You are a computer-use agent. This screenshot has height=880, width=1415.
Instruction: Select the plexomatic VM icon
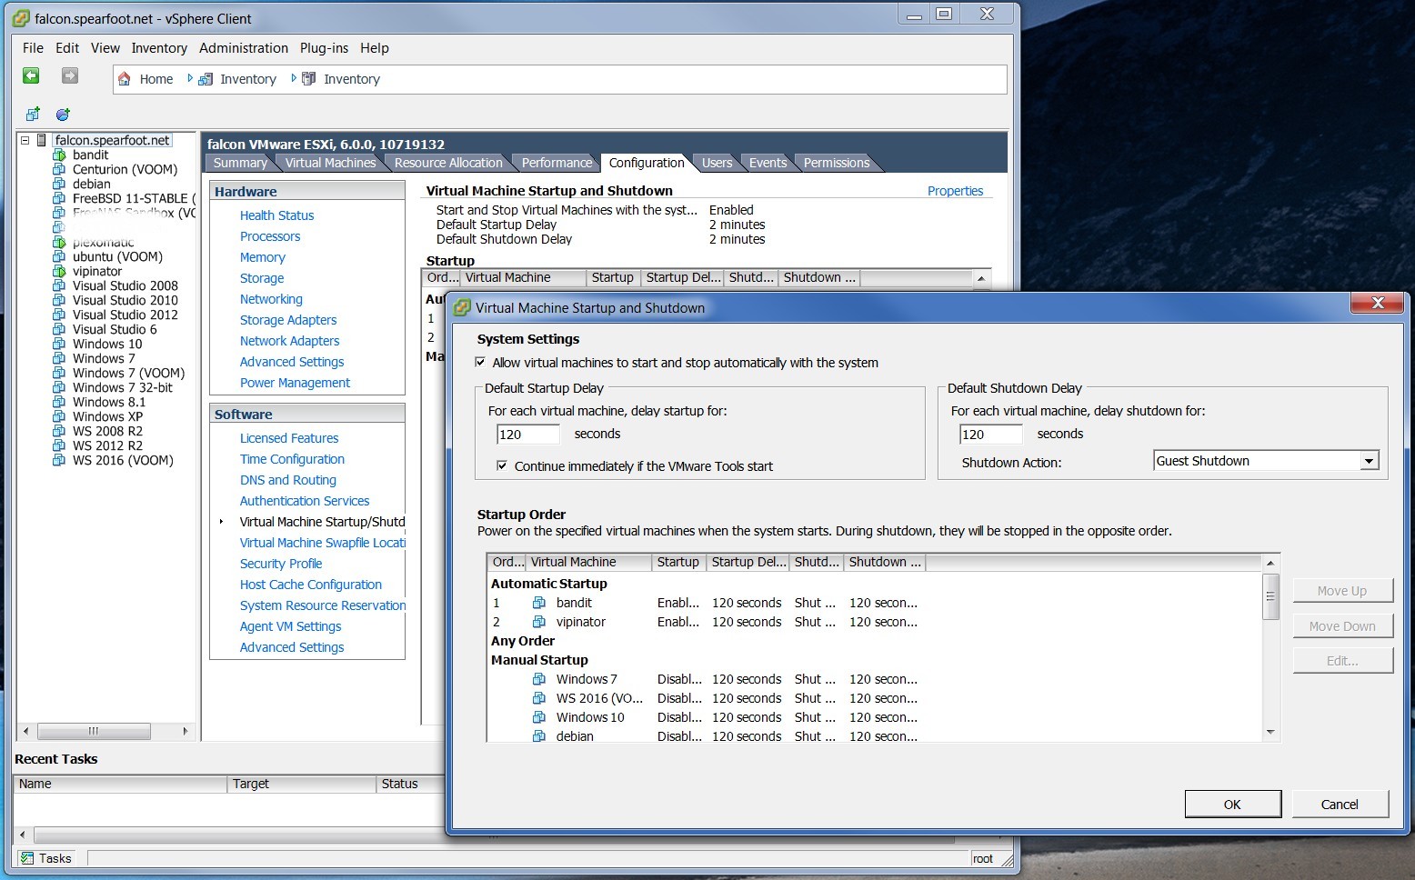(59, 243)
